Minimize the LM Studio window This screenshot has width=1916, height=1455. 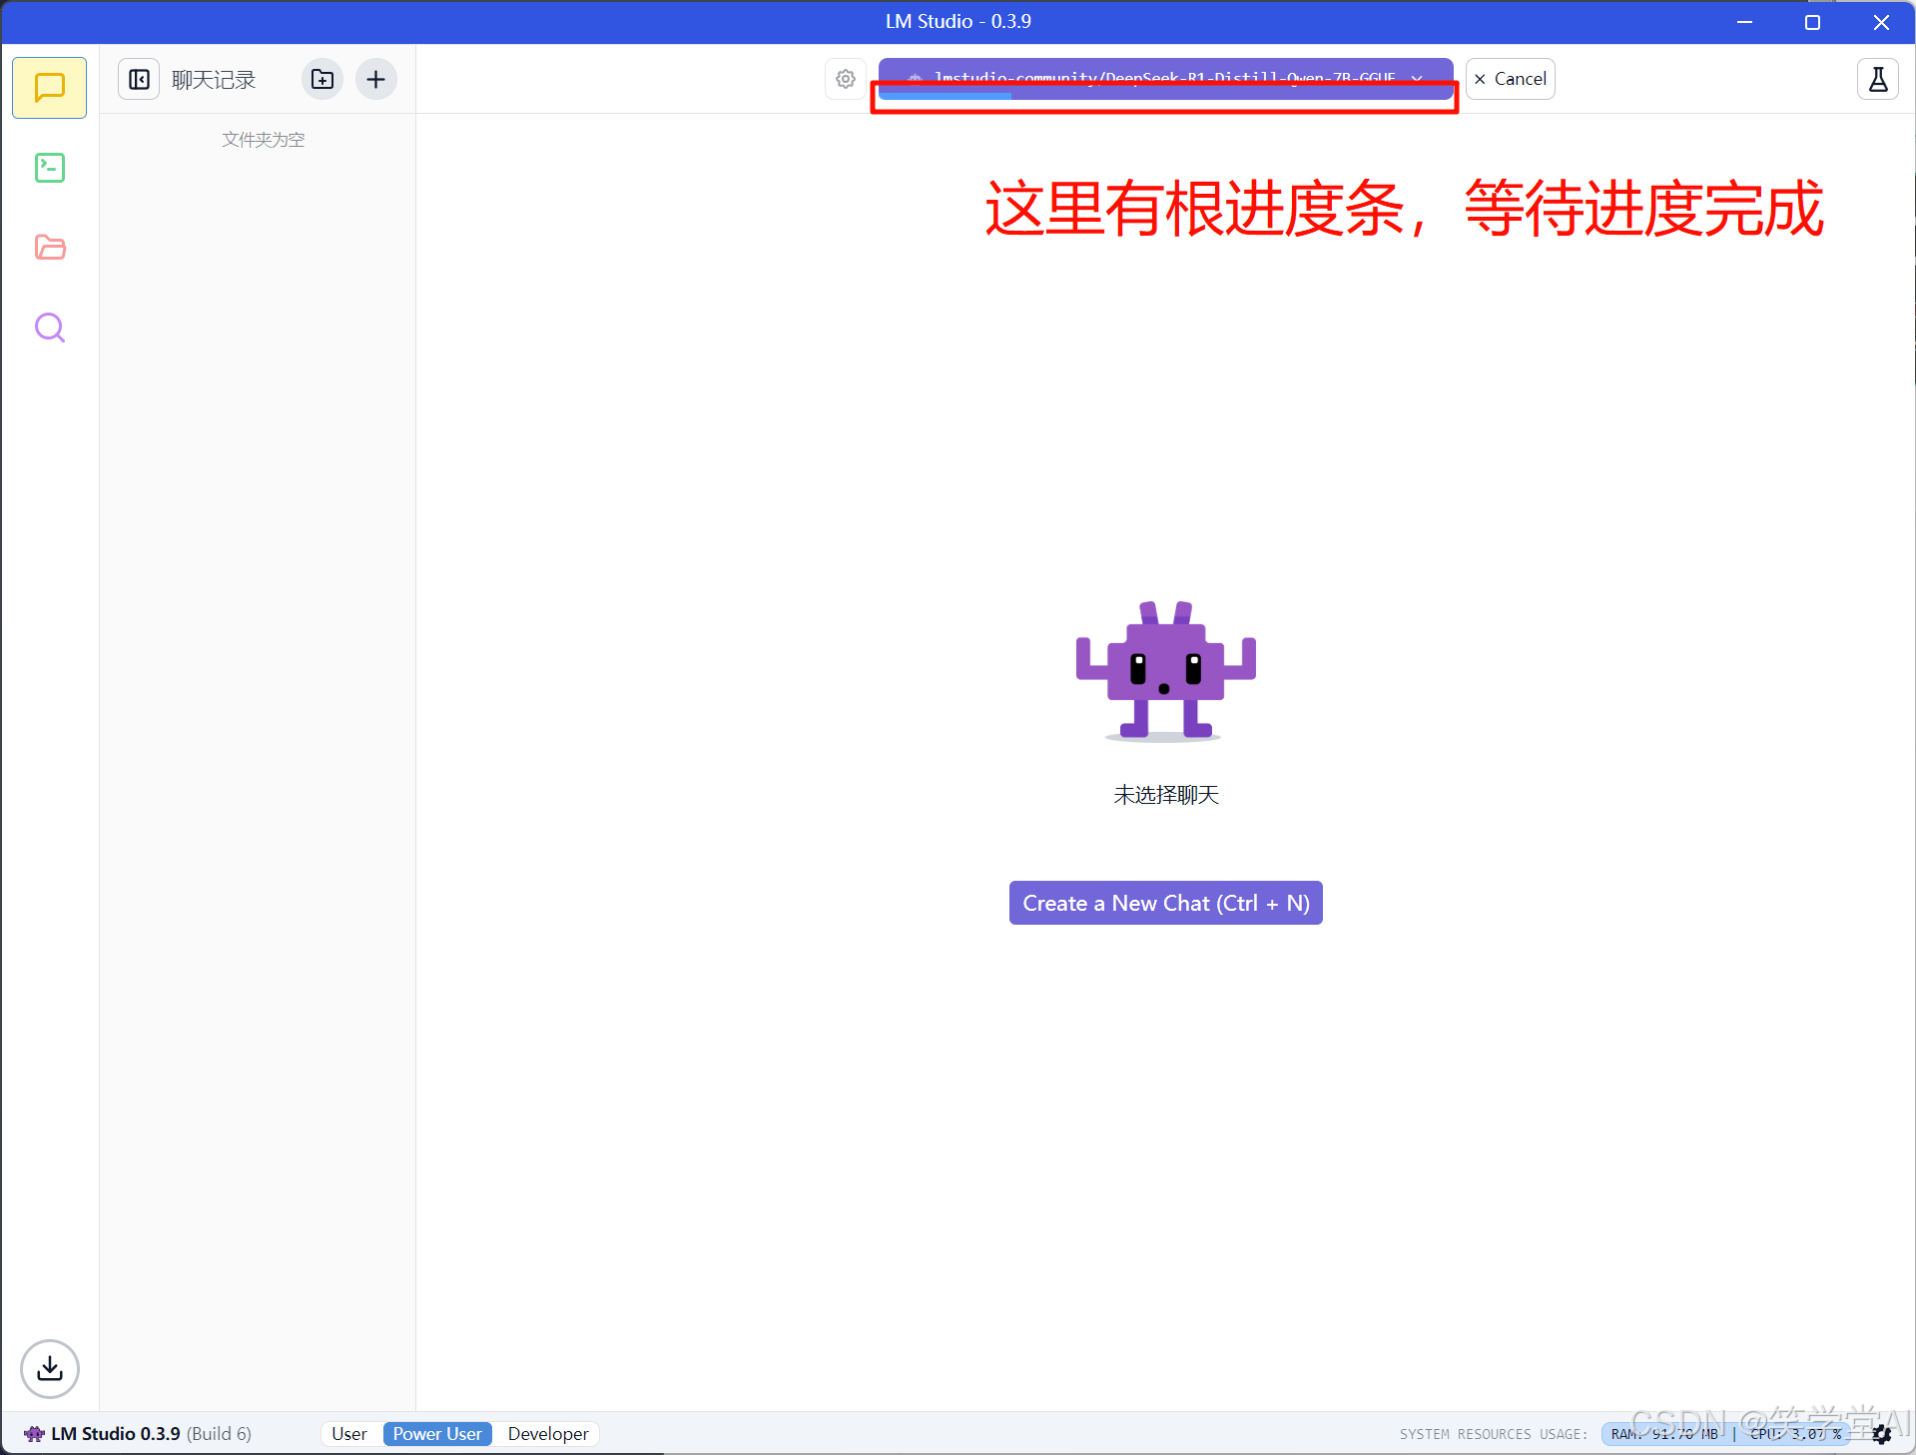[x=1744, y=22]
